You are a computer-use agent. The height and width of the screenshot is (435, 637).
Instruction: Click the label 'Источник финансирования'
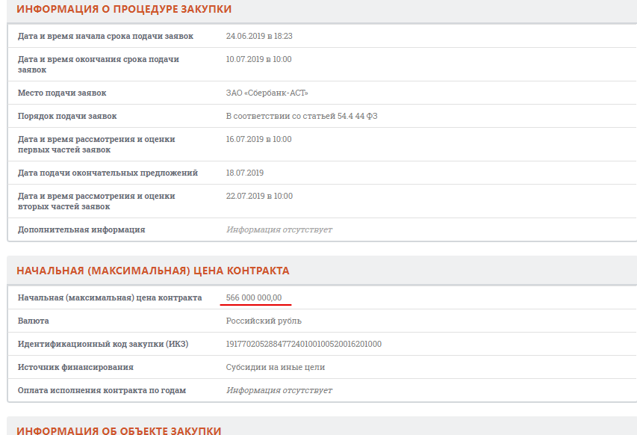click(75, 368)
